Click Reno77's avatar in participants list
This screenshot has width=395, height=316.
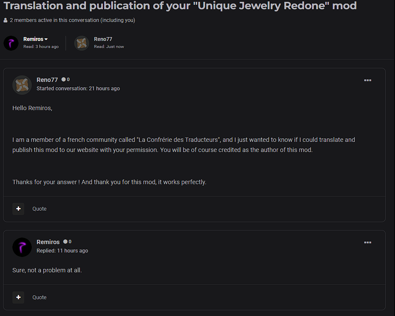point(82,43)
